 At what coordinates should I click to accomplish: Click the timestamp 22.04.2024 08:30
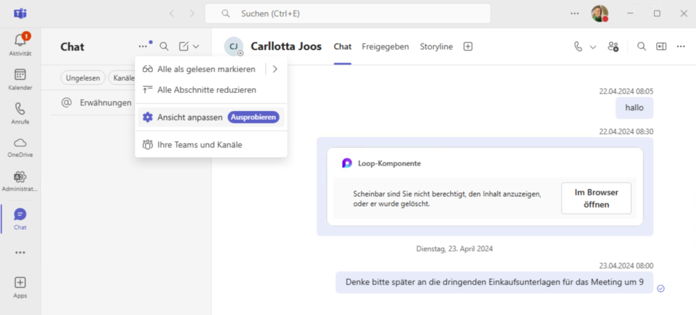tap(626, 132)
